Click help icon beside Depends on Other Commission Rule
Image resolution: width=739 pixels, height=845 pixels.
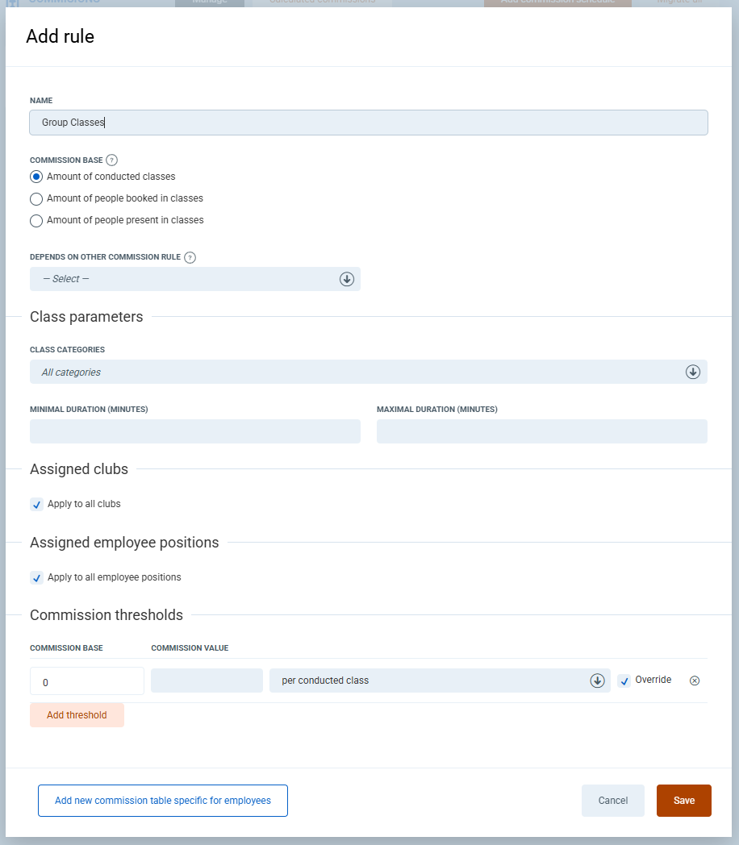190,257
